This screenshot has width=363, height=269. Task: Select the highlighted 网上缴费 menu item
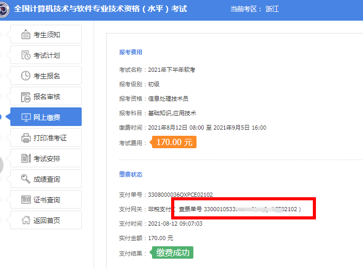46,117
